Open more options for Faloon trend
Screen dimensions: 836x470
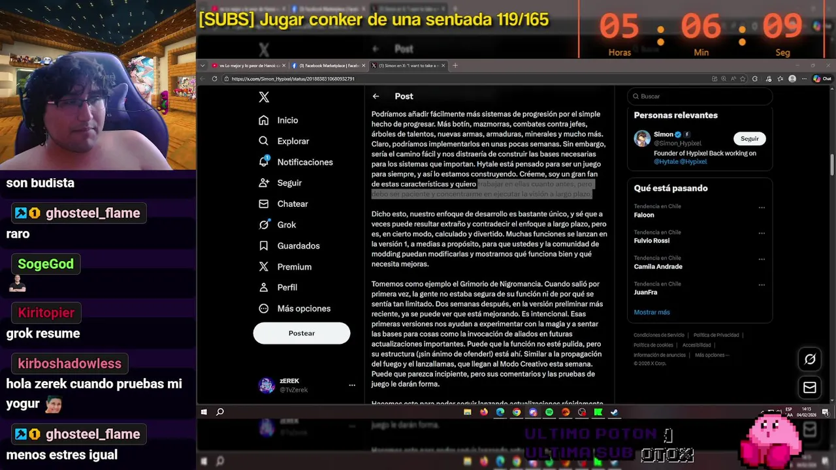(x=762, y=208)
